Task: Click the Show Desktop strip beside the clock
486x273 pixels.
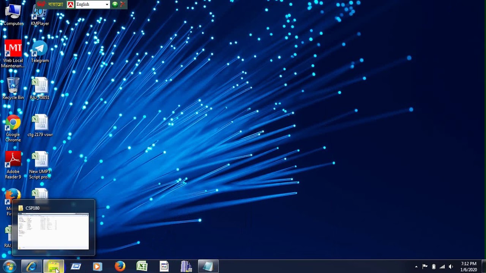Action: point(483,267)
